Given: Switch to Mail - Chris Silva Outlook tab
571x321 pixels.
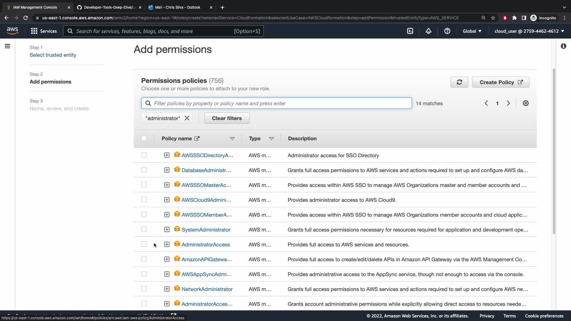Looking at the screenshot, I should (x=178, y=7).
